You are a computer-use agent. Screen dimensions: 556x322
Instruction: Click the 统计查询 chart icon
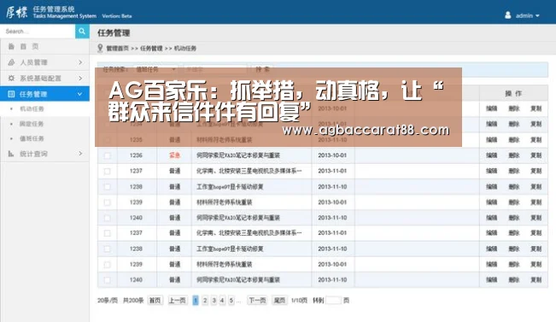click(11, 154)
